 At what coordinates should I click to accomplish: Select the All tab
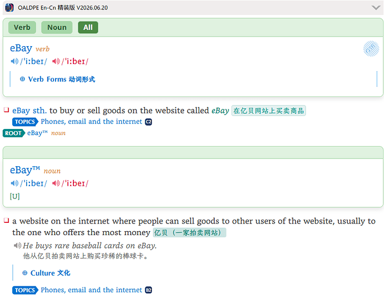click(x=88, y=27)
